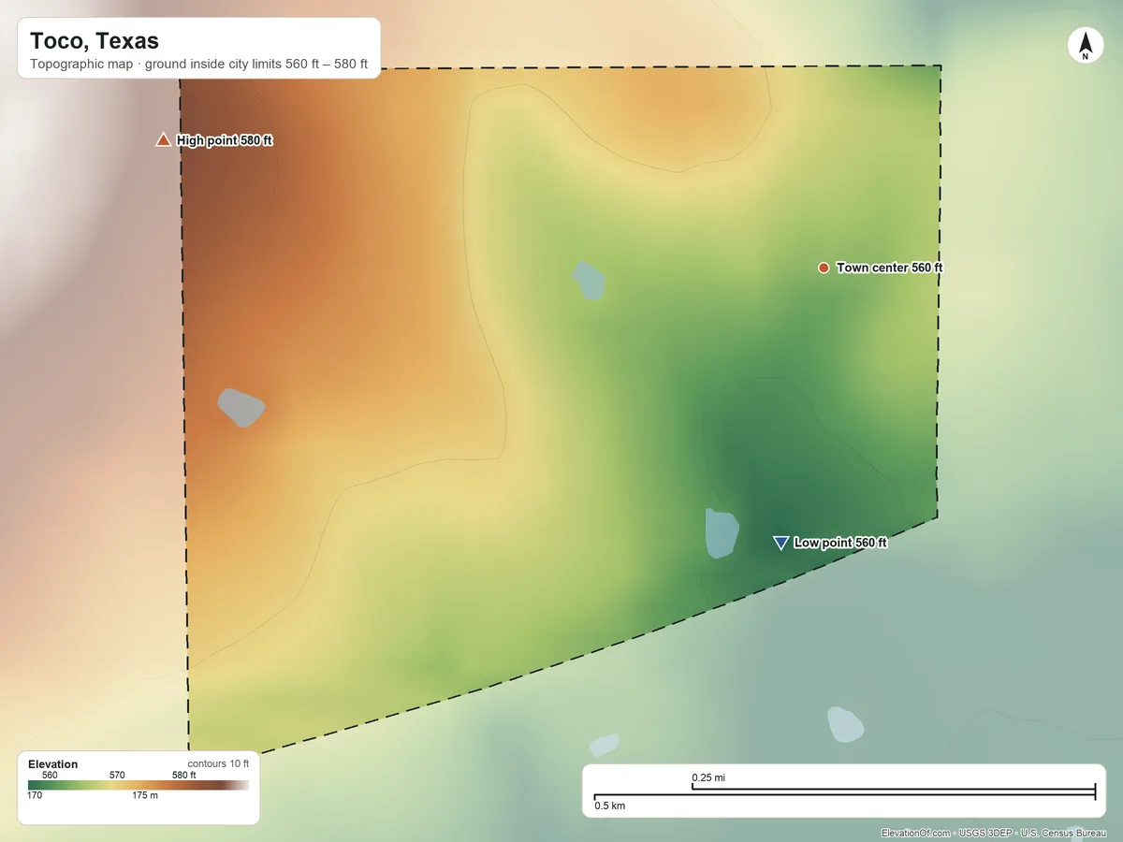Viewport: 1123px width, 842px height.
Task: Click the 'contours 10 ft' legend note
Action: [x=218, y=764]
